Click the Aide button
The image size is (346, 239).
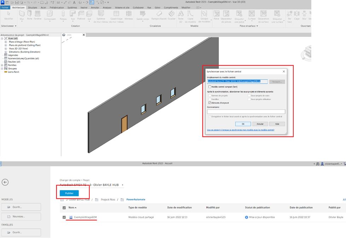(277, 124)
